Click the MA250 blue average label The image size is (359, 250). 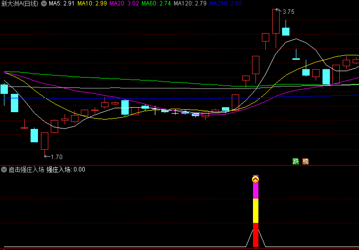[x=225, y=3]
